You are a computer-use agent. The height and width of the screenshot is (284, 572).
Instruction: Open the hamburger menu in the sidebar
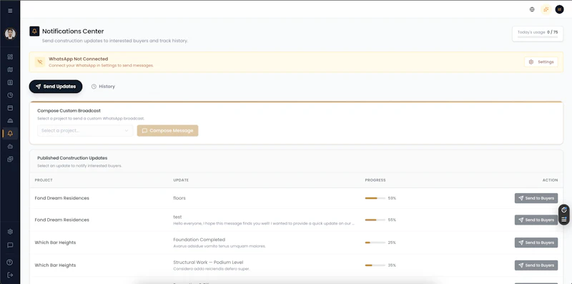click(10, 11)
